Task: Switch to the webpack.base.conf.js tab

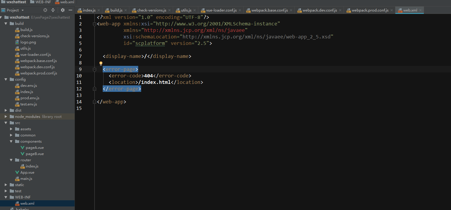Action: (x=269, y=10)
